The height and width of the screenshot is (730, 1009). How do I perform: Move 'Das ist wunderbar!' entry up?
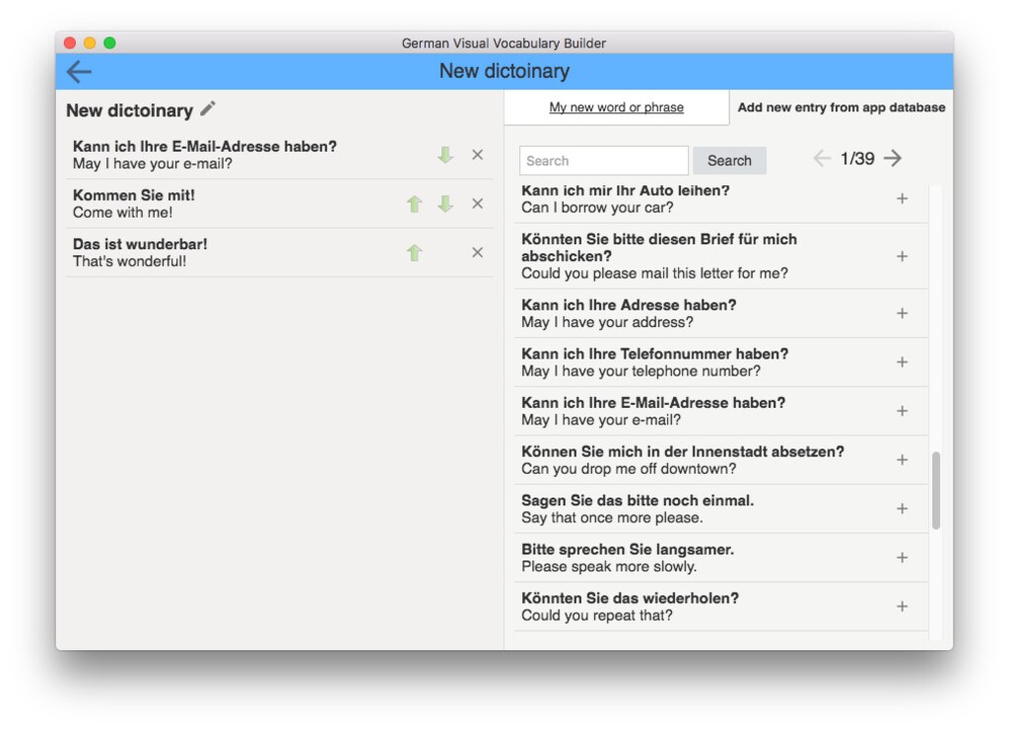pyautogui.click(x=415, y=253)
